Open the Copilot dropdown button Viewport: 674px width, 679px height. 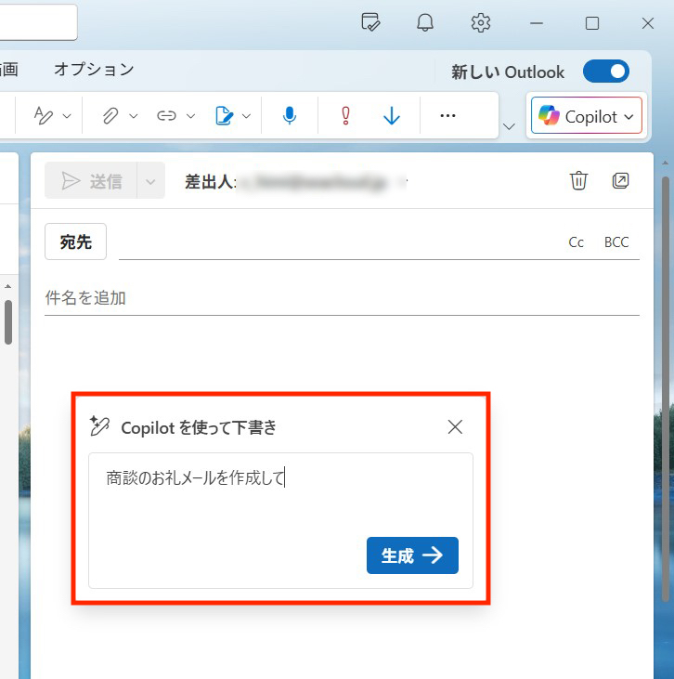coord(587,115)
